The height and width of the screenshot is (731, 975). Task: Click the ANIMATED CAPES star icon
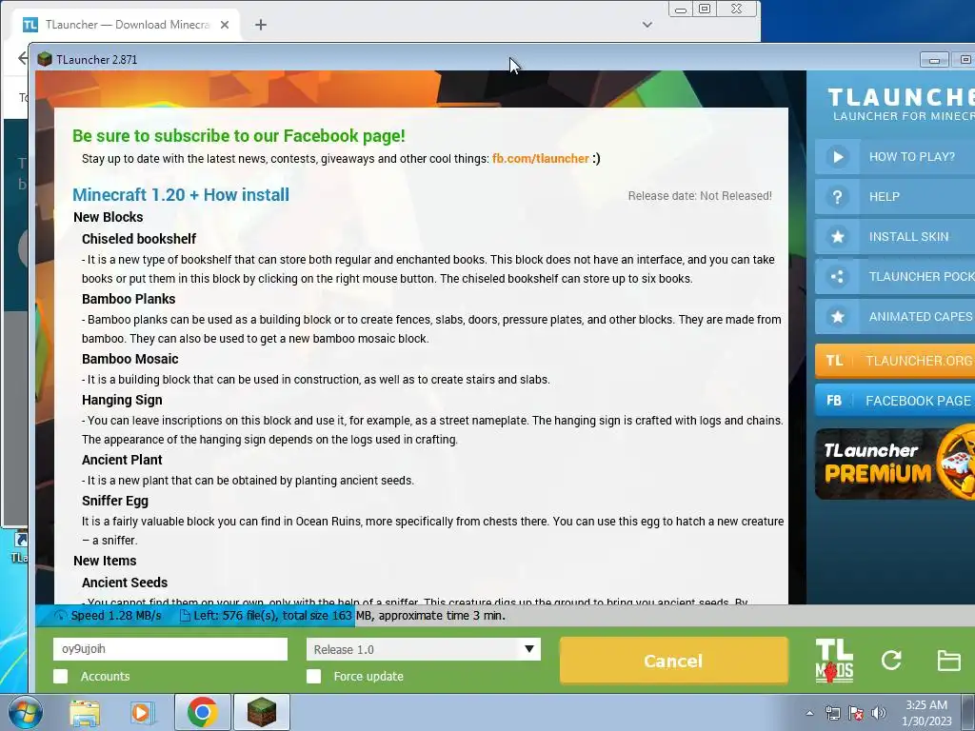[x=838, y=316]
